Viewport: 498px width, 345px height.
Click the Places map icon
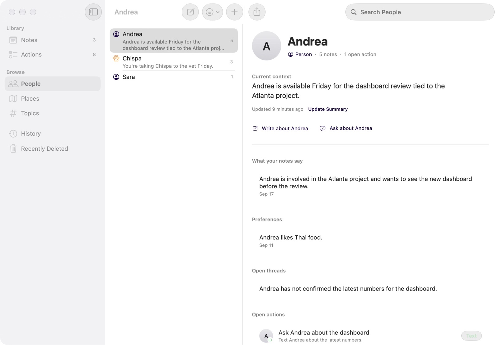(13, 98)
